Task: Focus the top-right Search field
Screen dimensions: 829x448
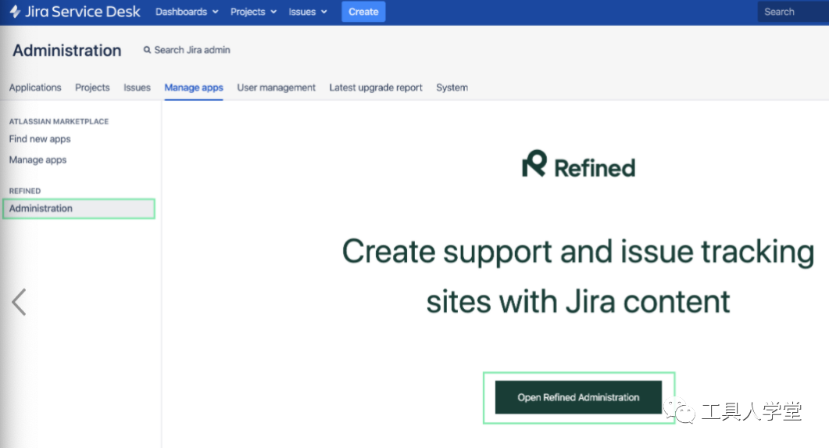Action: (x=793, y=12)
